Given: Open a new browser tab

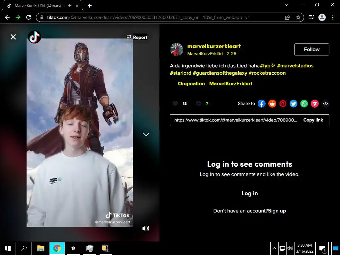Looking at the screenshot, I should (x=90, y=6).
